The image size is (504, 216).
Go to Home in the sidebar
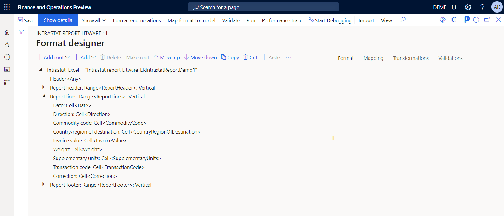coord(7,32)
